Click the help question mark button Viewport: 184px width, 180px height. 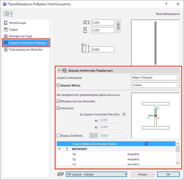[166, 4]
